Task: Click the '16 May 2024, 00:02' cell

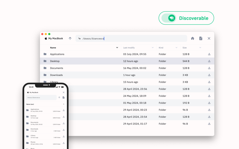Action: pos(135,68)
